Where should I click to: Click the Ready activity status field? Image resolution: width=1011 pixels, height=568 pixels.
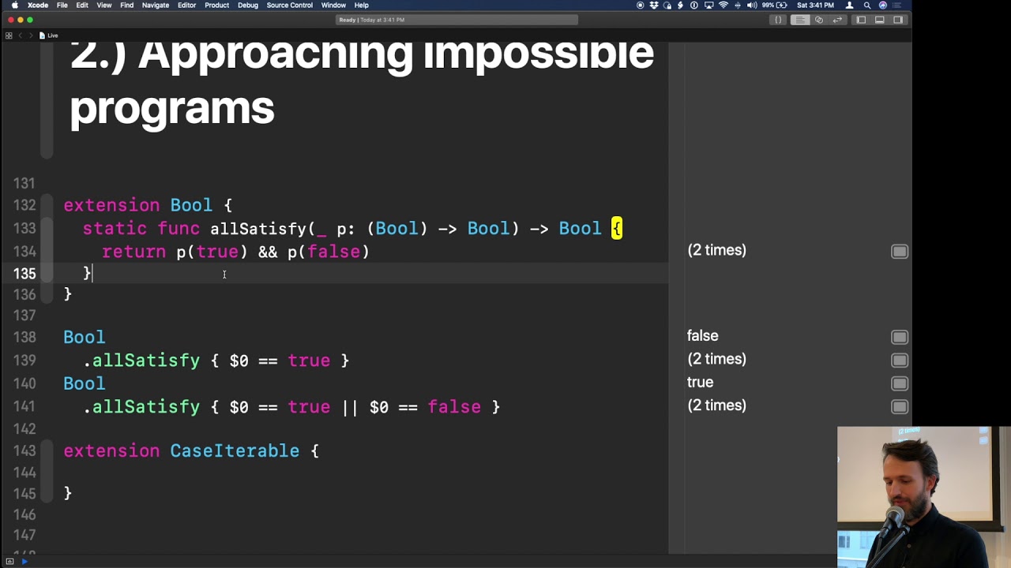tap(457, 20)
